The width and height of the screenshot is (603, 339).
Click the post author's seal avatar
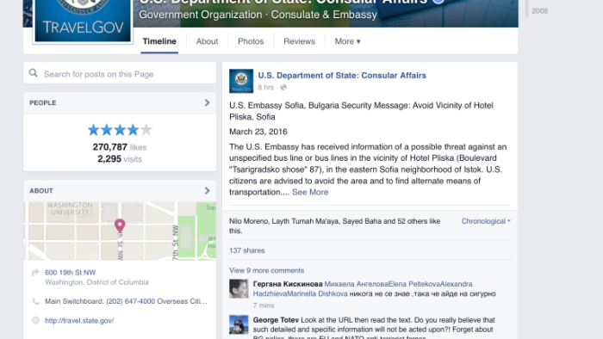click(x=241, y=81)
